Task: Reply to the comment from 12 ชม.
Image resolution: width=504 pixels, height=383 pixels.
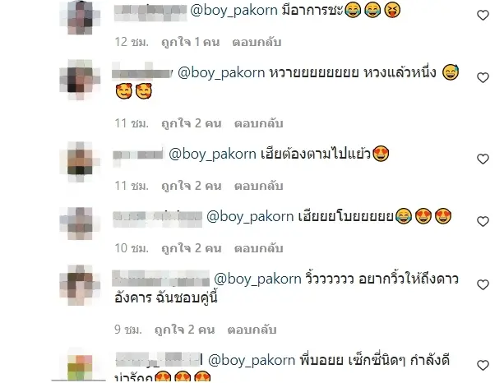Action: tap(257, 42)
